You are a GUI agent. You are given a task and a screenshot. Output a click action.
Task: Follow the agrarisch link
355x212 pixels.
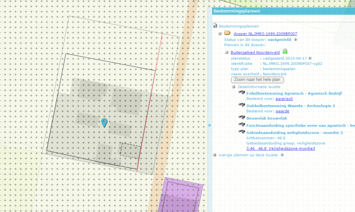pyautogui.click(x=284, y=99)
